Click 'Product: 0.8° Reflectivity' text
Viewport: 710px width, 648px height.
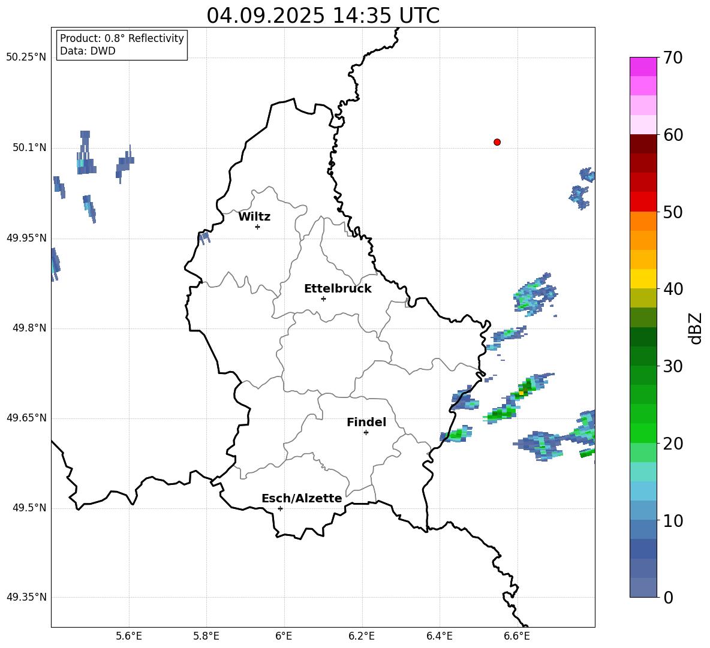pos(122,38)
